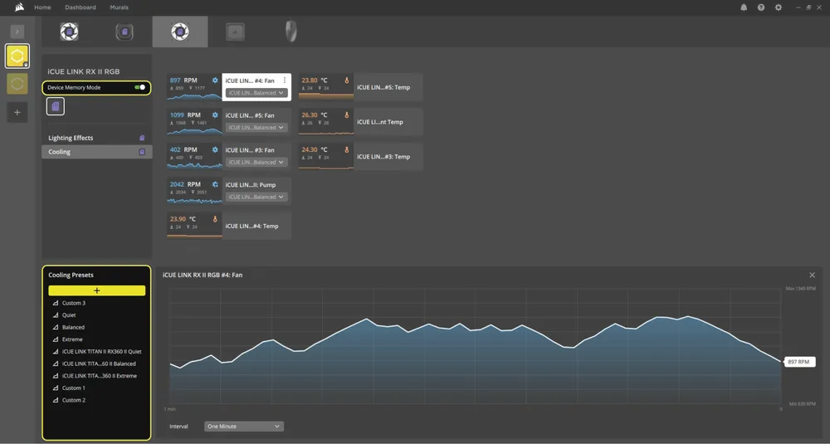The height and width of the screenshot is (444, 830).
Task: Select the greyed-out square device icon
Action: tap(235, 32)
